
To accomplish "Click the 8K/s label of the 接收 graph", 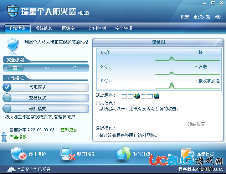I will click(105, 52).
